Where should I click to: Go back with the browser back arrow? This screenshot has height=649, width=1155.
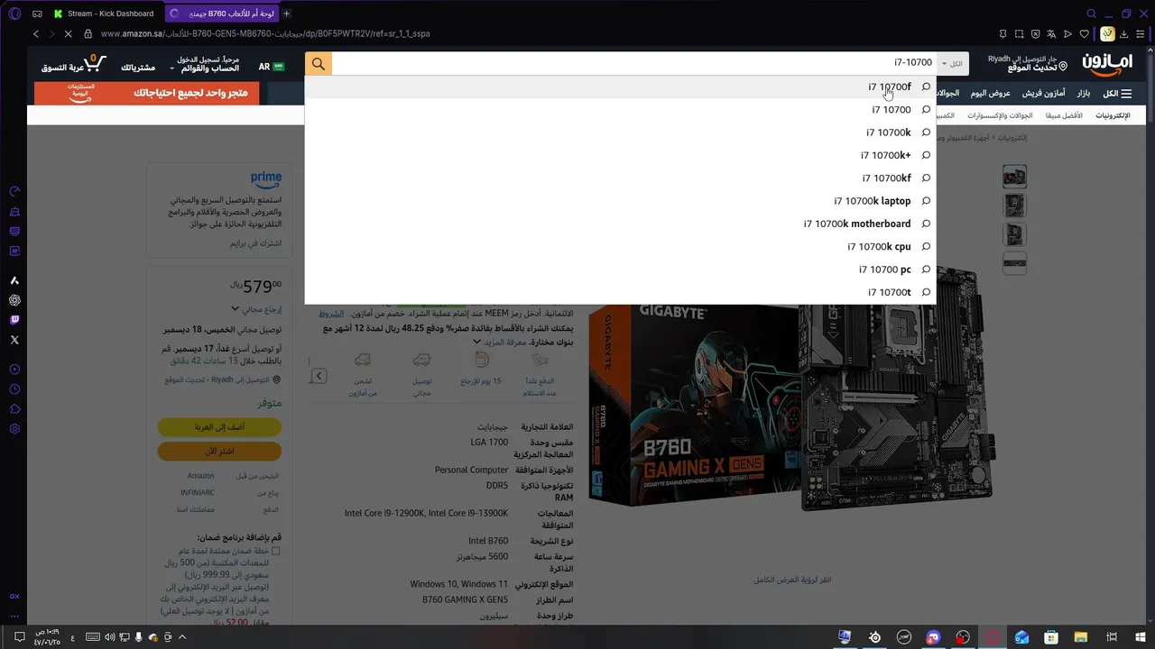click(36, 34)
